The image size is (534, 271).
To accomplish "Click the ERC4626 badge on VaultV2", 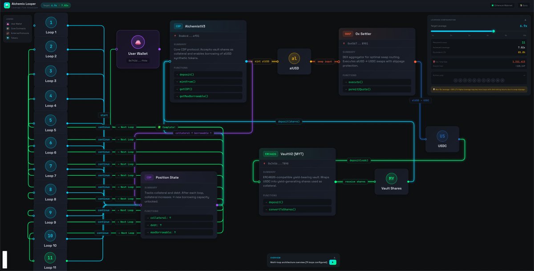I will point(270,154).
